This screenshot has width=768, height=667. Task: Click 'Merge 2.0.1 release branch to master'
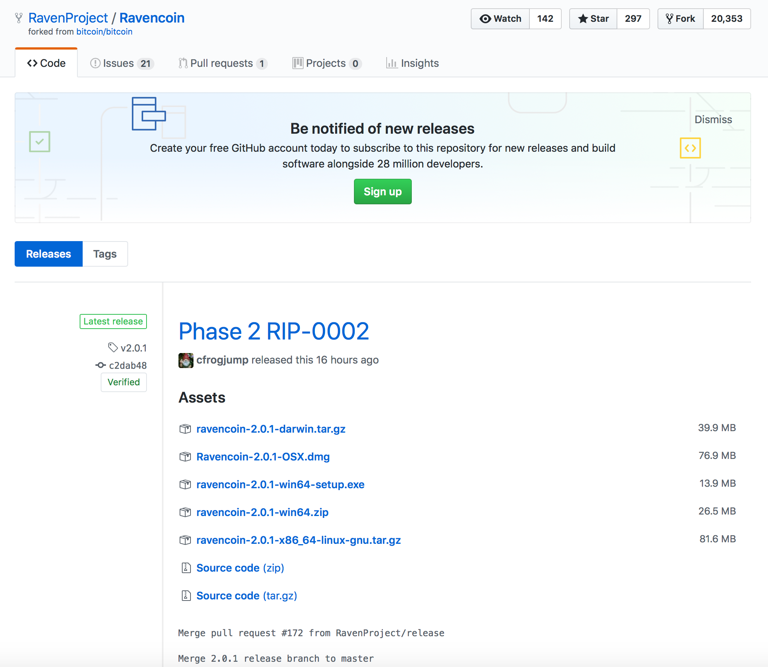point(276,659)
